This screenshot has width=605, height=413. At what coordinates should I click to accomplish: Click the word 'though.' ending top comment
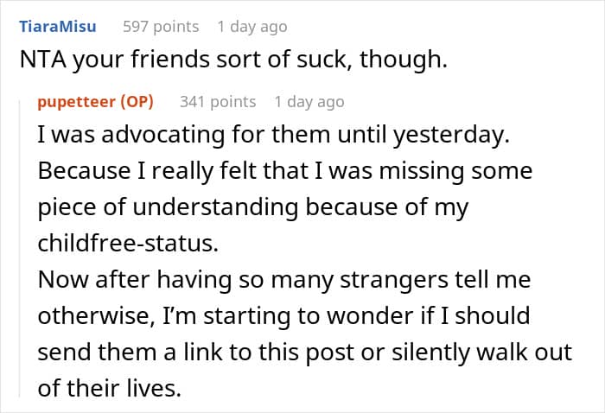404,60
